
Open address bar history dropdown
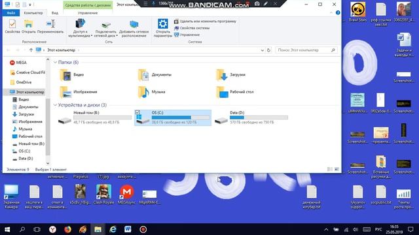click(262, 50)
